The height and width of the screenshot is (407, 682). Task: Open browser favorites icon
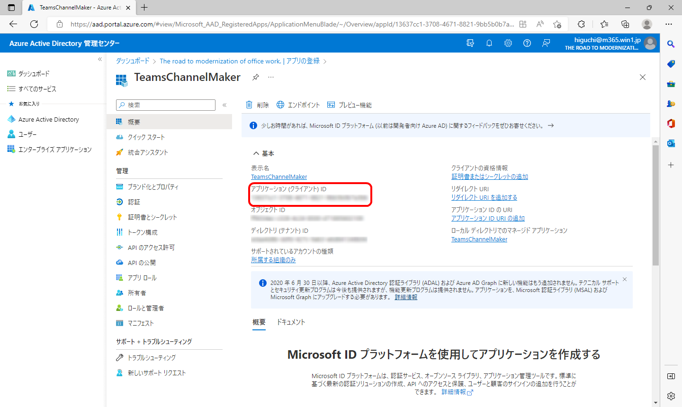[x=604, y=24]
